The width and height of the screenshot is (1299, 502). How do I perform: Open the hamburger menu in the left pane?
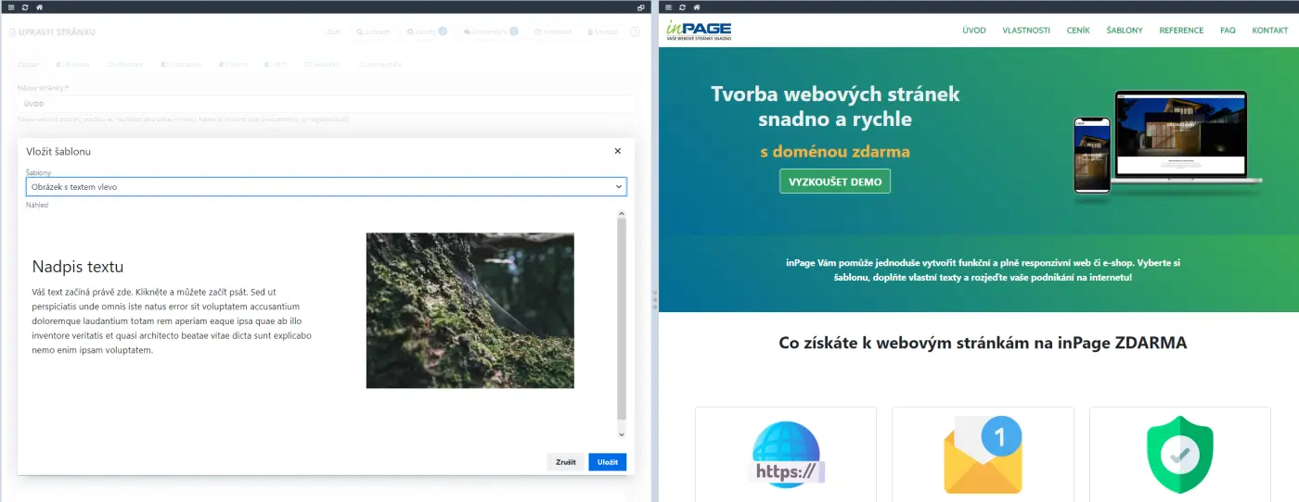coord(9,6)
